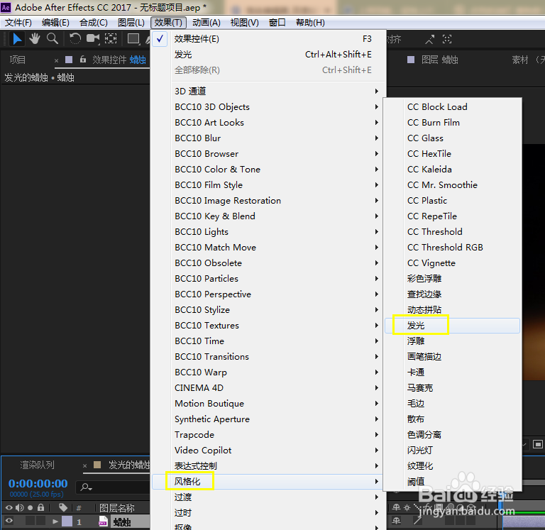The width and height of the screenshot is (545, 530).
Task: Open the 动画(A) menu
Action: click(x=207, y=23)
